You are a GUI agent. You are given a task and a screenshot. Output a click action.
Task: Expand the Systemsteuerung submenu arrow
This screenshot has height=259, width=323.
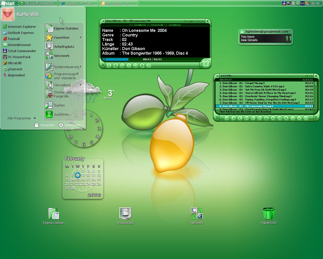click(x=81, y=67)
